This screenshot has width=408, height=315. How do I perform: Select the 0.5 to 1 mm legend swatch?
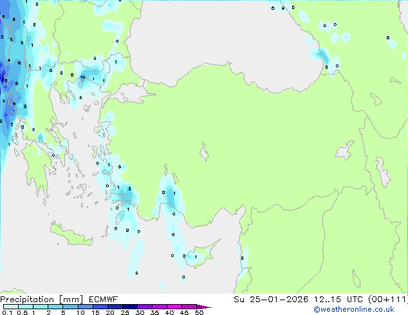point(26,307)
